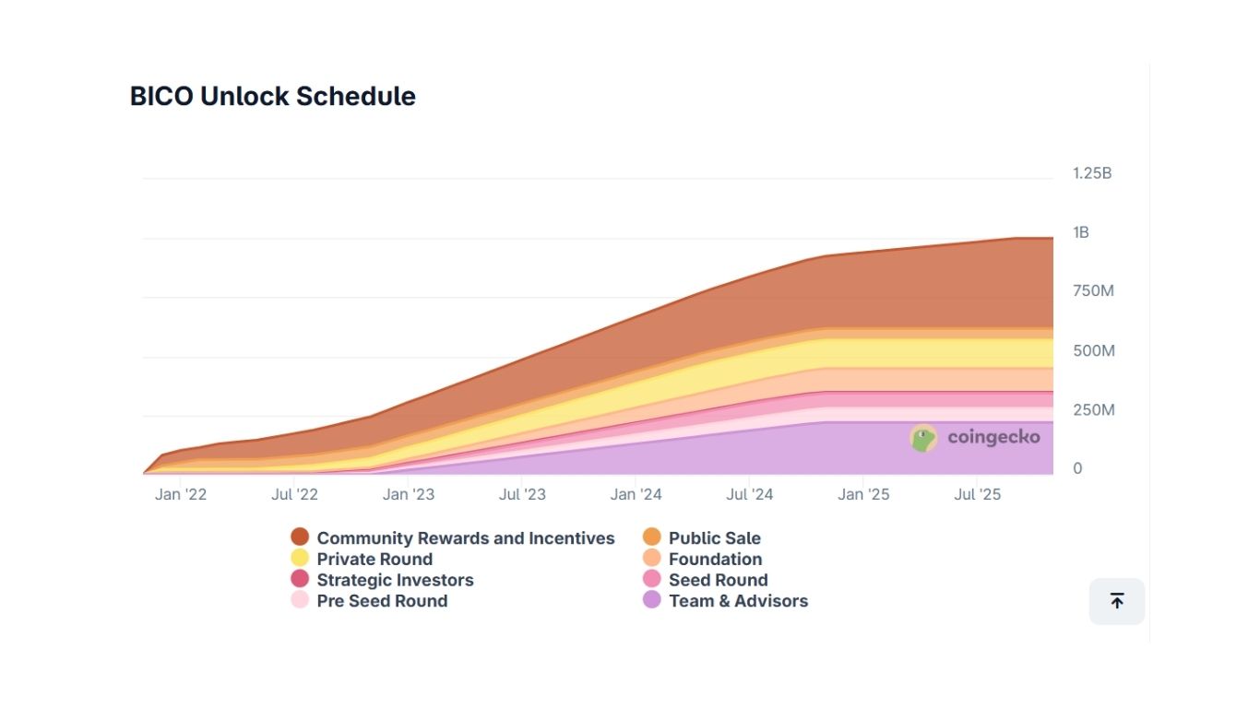Image resolution: width=1260 pixels, height=708 pixels.
Task: Hide the Private Round series via legend
Action: coord(374,560)
